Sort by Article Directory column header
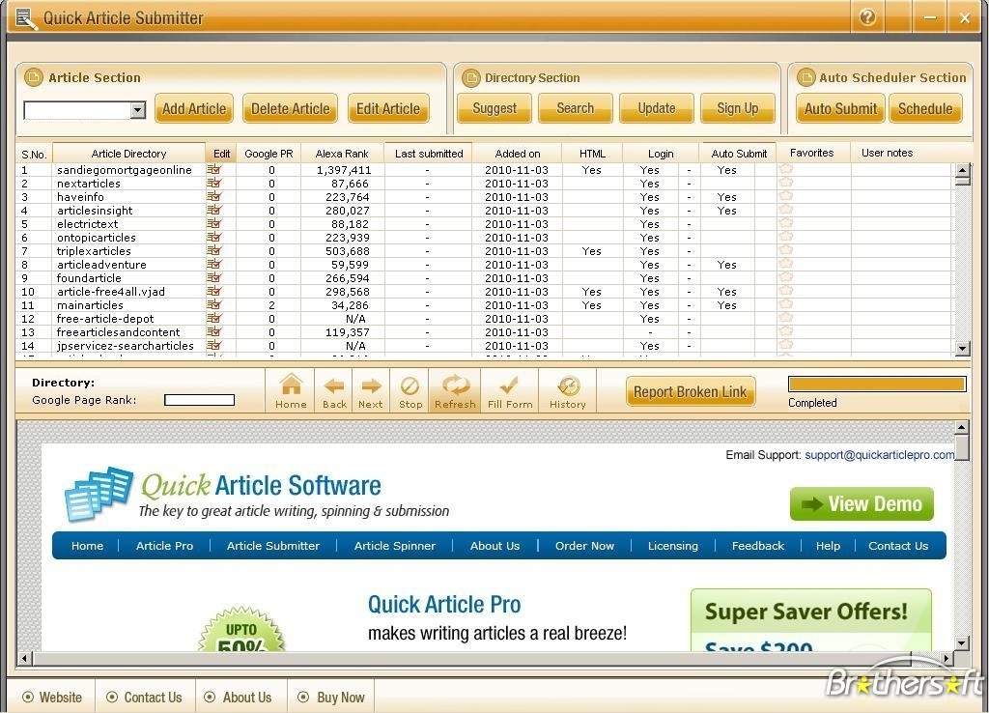The width and height of the screenshot is (989, 713). pos(128,154)
